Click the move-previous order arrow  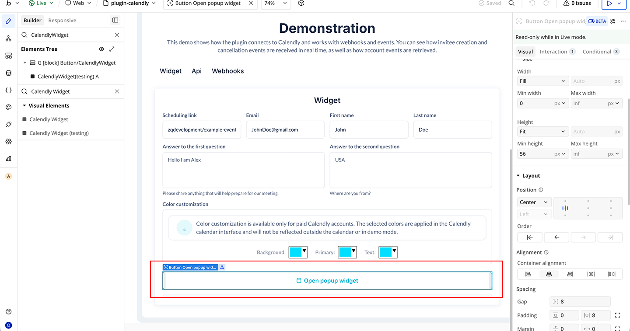point(556,237)
